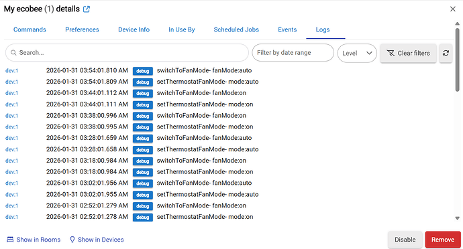Switch to the Preferences tab
Image resolution: width=463 pixels, height=249 pixels.
[x=82, y=29]
